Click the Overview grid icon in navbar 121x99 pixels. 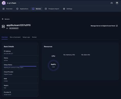point(4,9)
